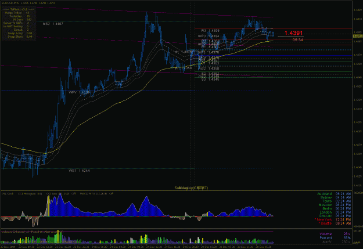363x249 pixels.
Task: Click the CCI Histogram indicator label
Action: pos(30,194)
